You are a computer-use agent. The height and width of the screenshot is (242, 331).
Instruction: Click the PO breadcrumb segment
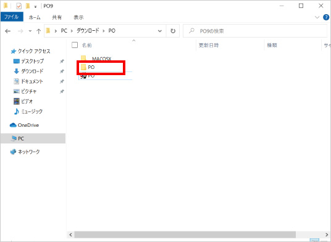coord(112,31)
